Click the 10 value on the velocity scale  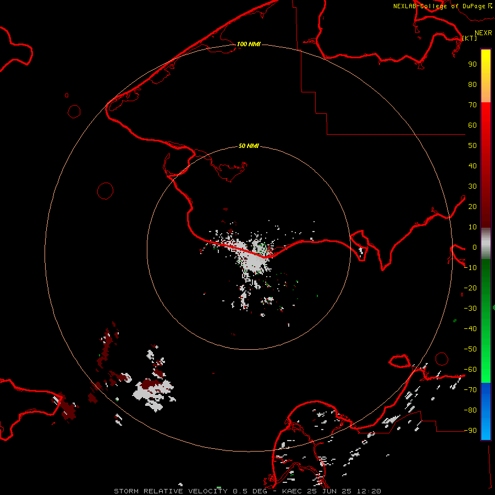tap(472, 227)
